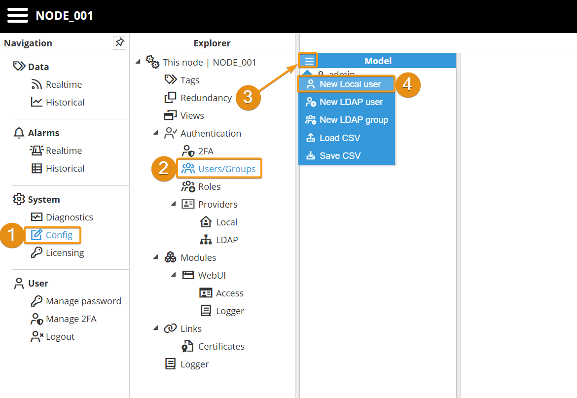Open the realtime alarms siren icon
Screen dimensions: 577x398
(36, 150)
